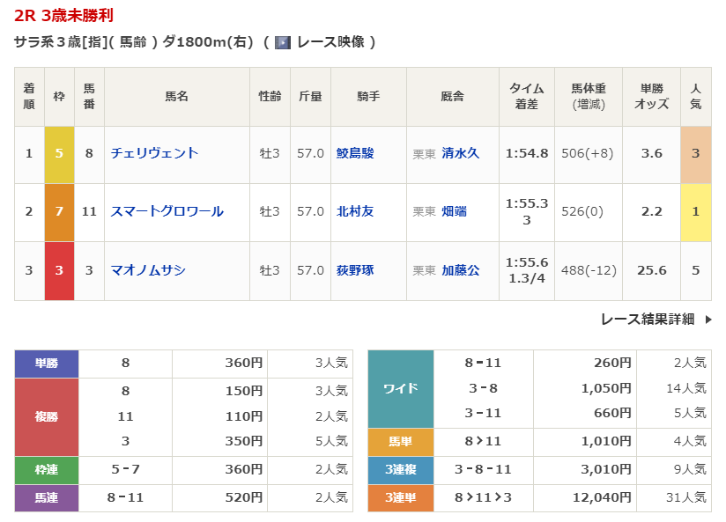Screen dimensions: 726x522
Task: Click yellow frame number 5 swatch
Action: click(x=59, y=154)
